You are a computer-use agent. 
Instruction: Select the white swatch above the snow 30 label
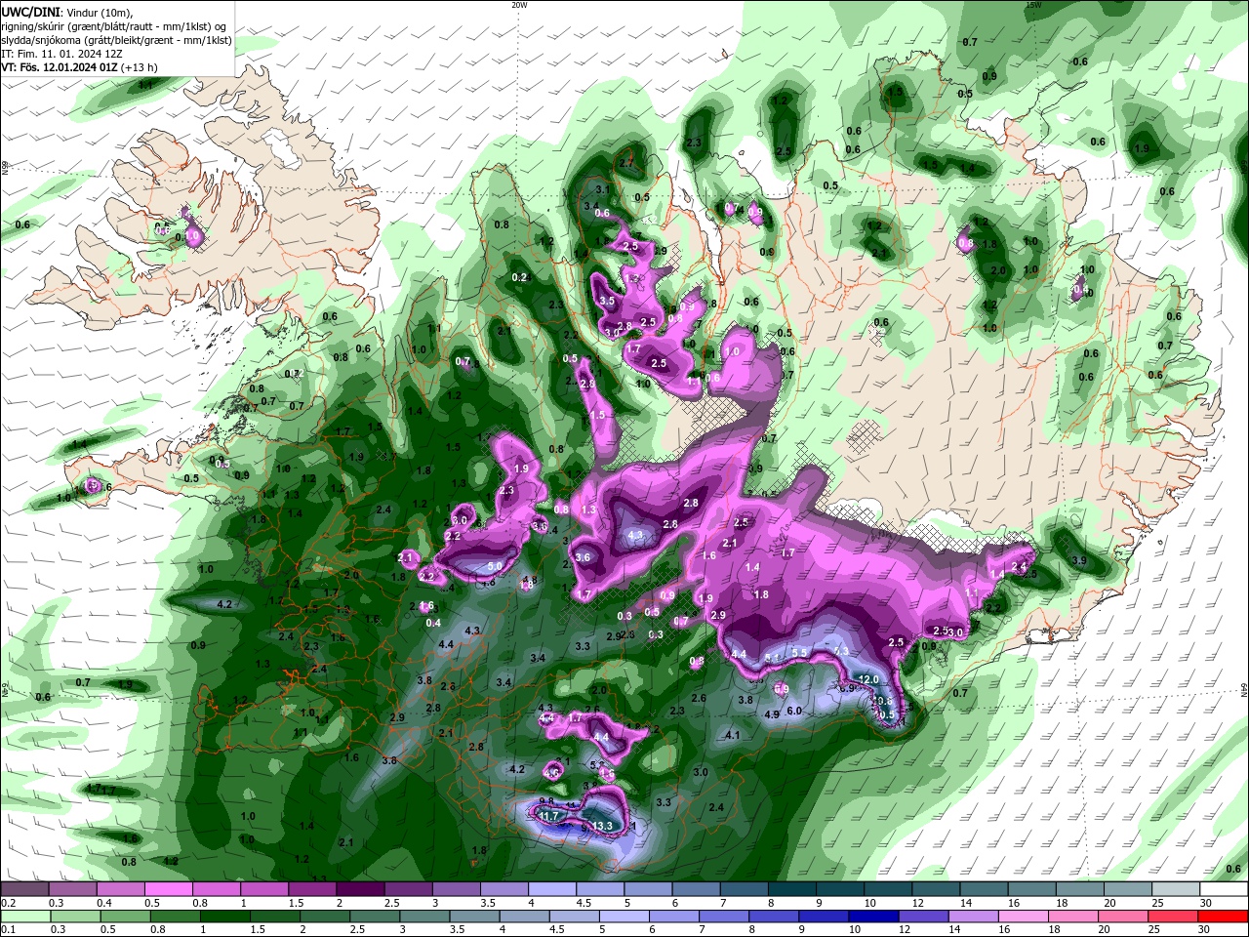[x=1224, y=889]
